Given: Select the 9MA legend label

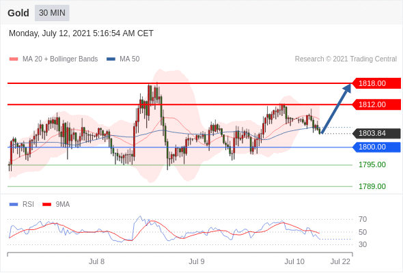Looking at the screenshot, I should coord(63,205).
